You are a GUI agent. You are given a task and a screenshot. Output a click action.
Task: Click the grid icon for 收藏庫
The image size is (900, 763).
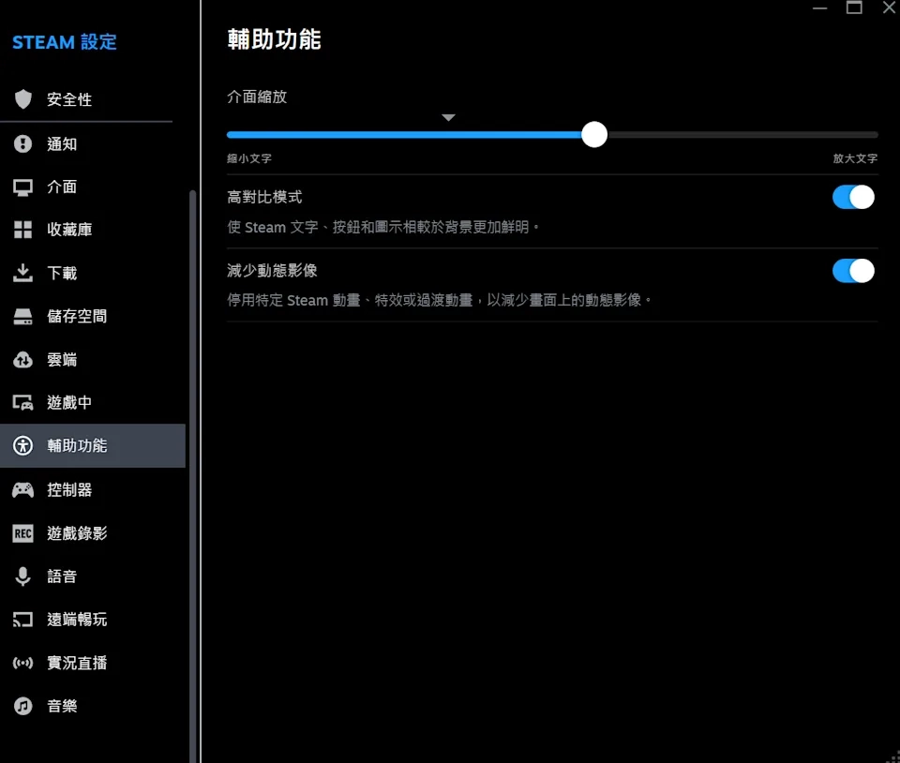pos(23,230)
